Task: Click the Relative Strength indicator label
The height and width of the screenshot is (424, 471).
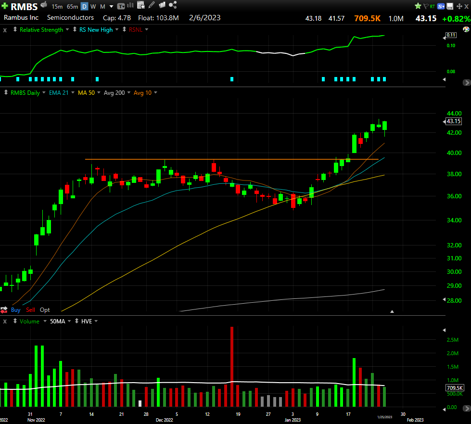Action: click(41, 30)
